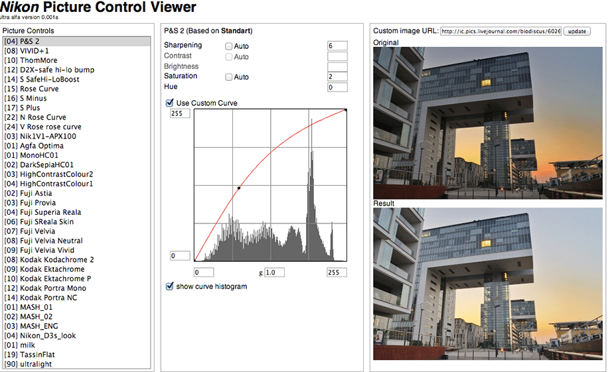Select [09] Kodak Ektachrome entry
Image resolution: width=608 pixels, height=372 pixels.
77,269
